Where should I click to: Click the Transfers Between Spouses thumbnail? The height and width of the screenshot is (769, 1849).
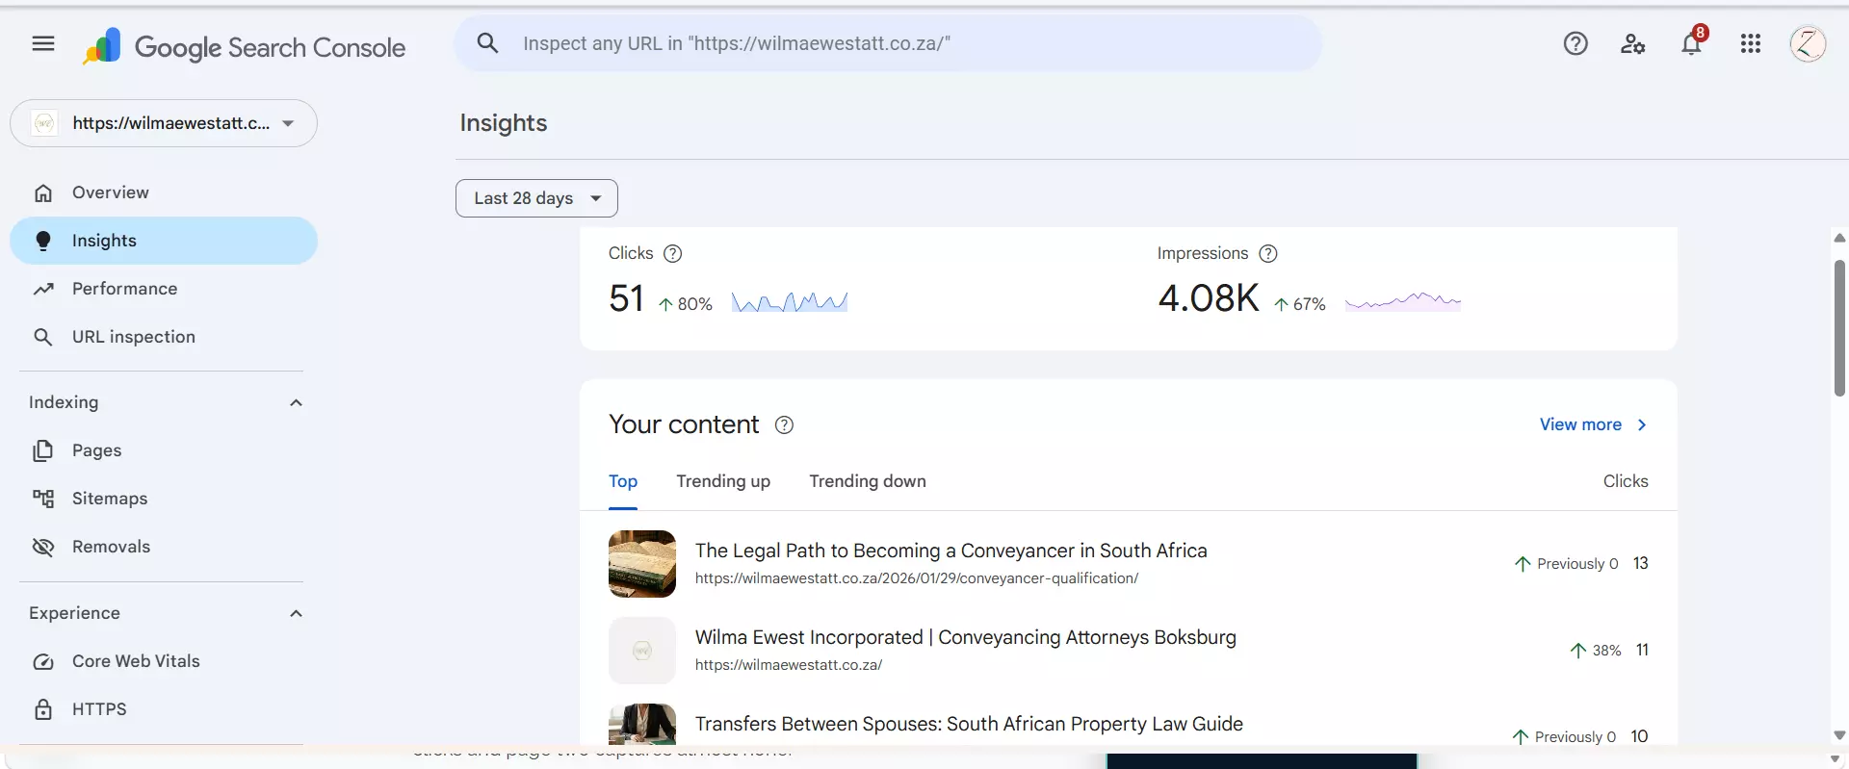642,724
